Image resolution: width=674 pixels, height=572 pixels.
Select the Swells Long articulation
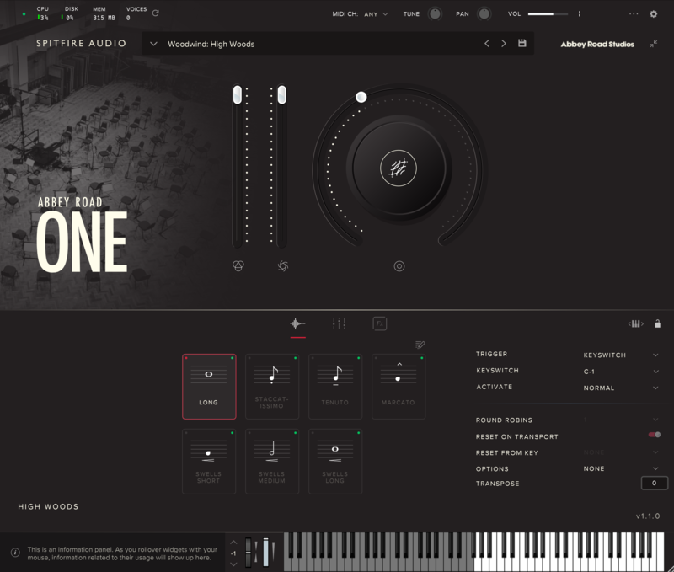pos(335,461)
